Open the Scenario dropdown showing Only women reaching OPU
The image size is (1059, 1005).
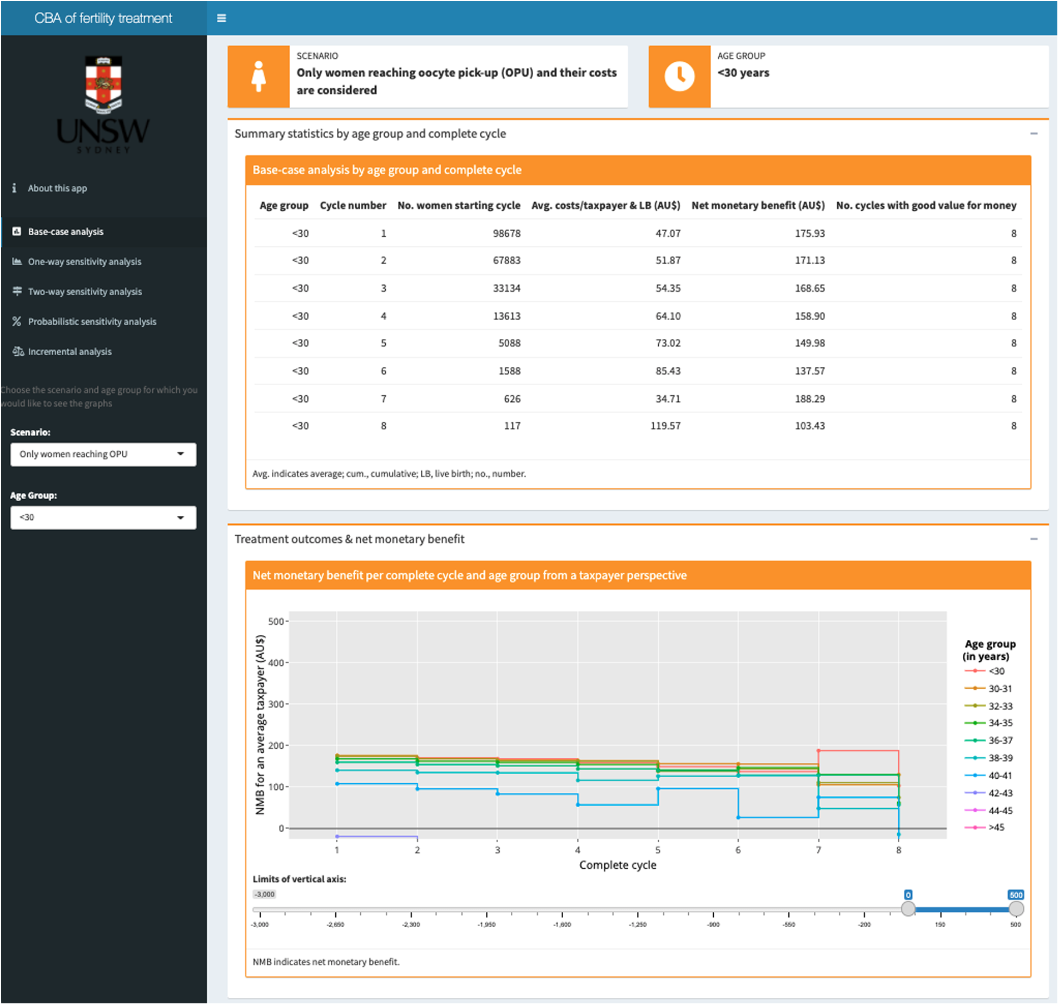(103, 455)
